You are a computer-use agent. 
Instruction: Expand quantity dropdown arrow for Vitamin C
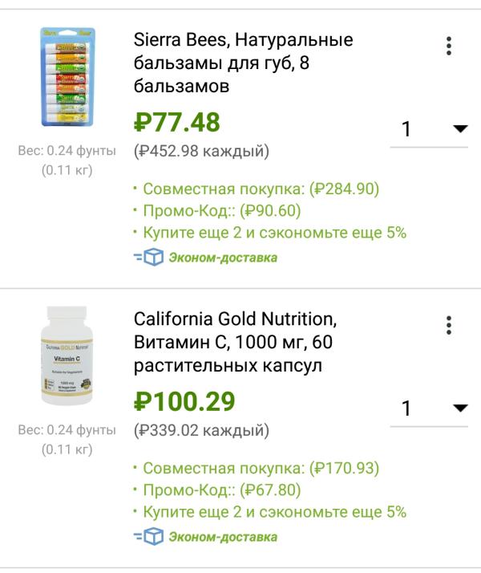(460, 408)
